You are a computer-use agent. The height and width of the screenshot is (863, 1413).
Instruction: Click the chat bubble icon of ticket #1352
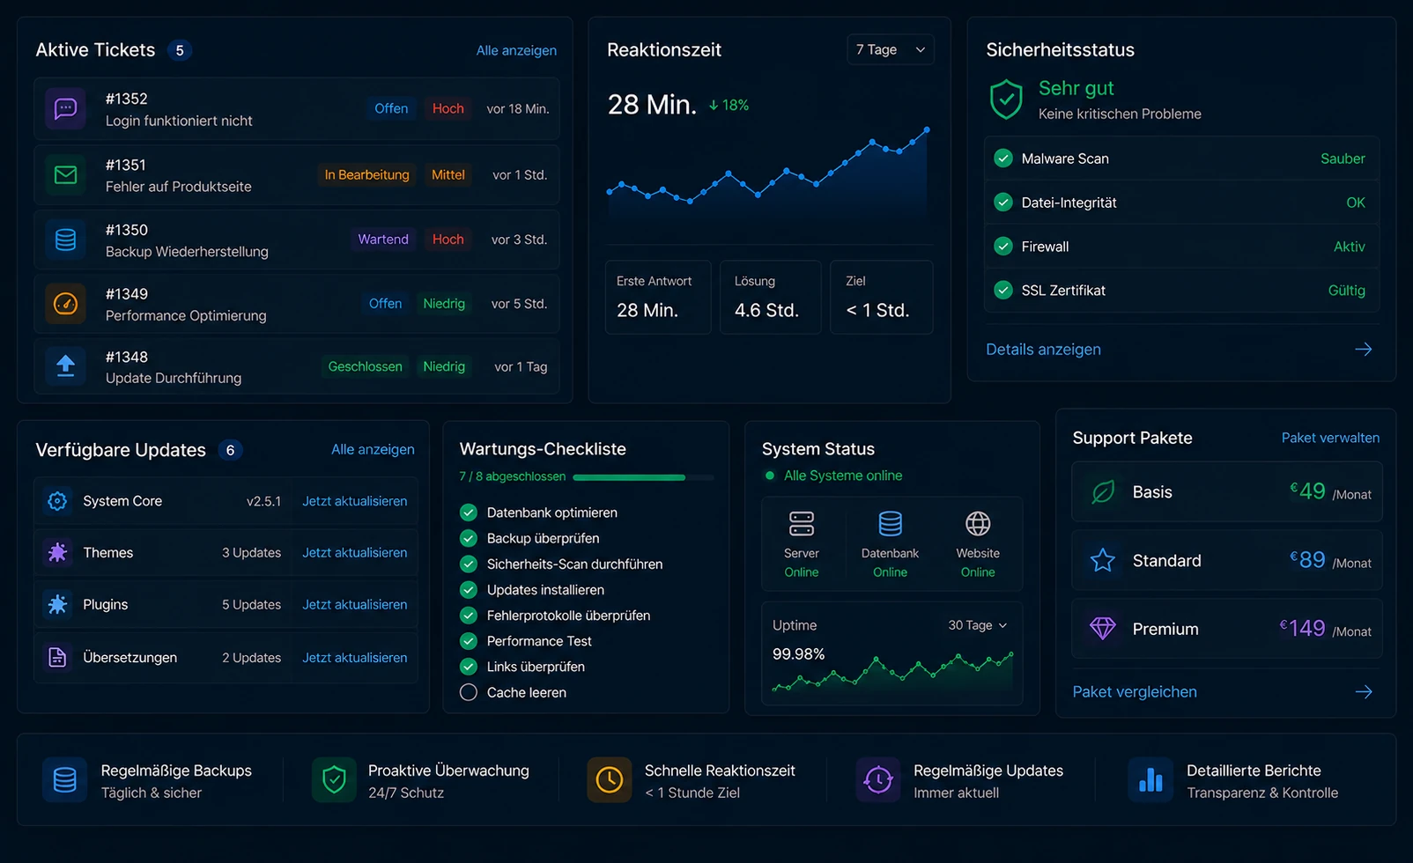65,108
